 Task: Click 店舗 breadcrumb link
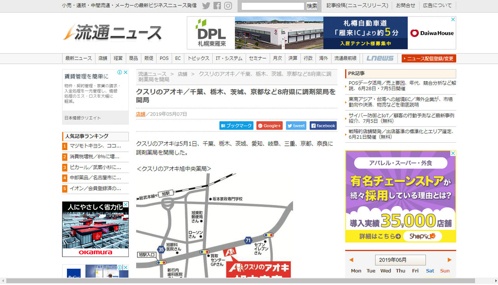pyautogui.click(x=182, y=74)
